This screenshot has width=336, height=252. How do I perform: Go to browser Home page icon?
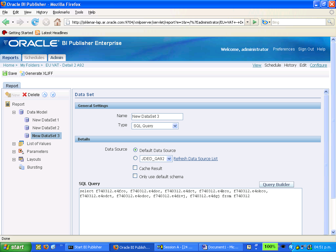(57, 22)
